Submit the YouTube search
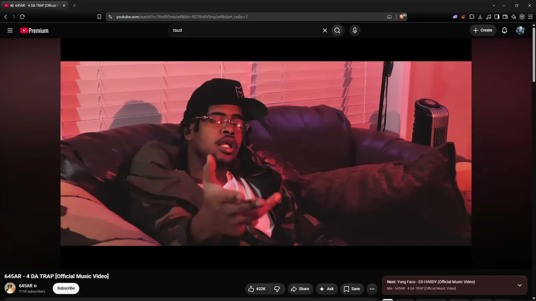The height and width of the screenshot is (301, 536). [x=337, y=30]
